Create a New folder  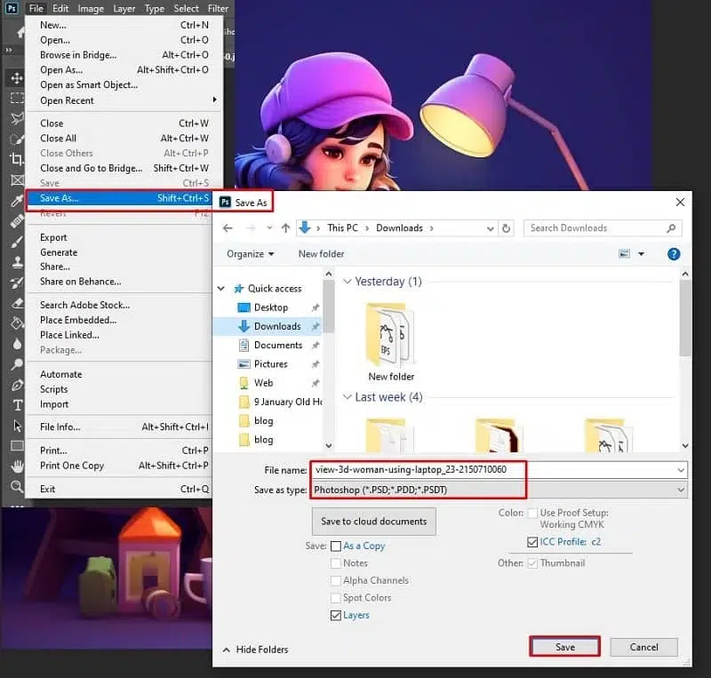(x=321, y=254)
